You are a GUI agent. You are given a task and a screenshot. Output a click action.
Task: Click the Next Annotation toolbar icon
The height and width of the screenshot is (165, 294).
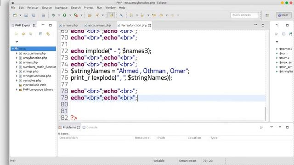(131, 15)
